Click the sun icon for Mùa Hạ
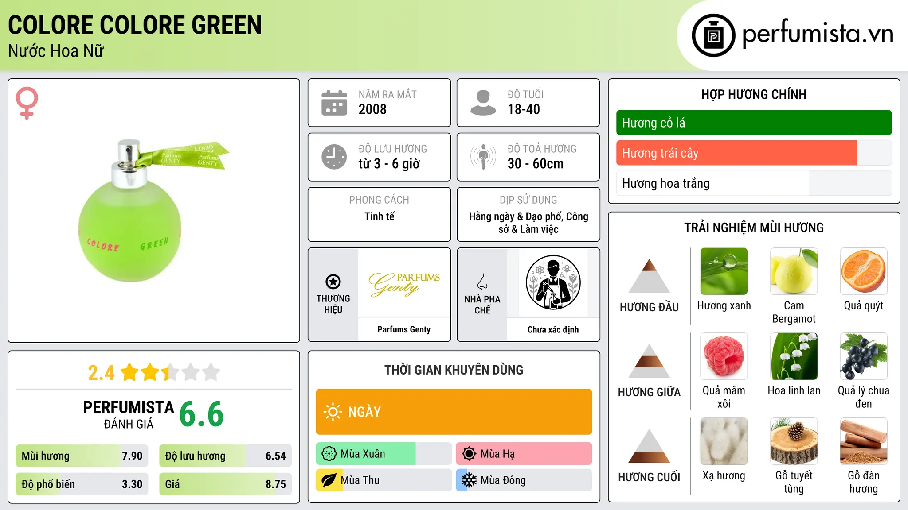This screenshot has height=510, width=908. [469, 454]
